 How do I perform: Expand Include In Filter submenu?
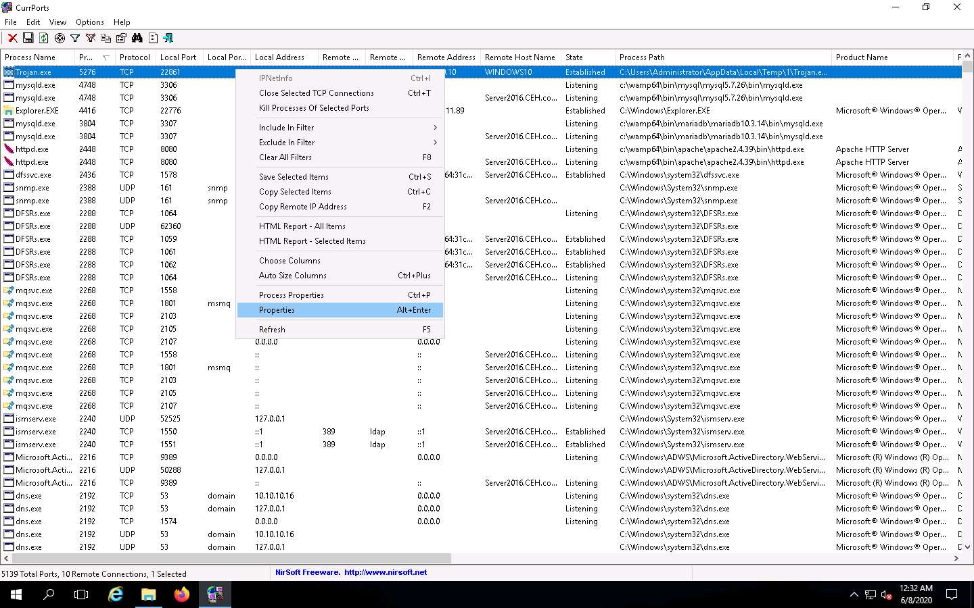pyautogui.click(x=340, y=127)
